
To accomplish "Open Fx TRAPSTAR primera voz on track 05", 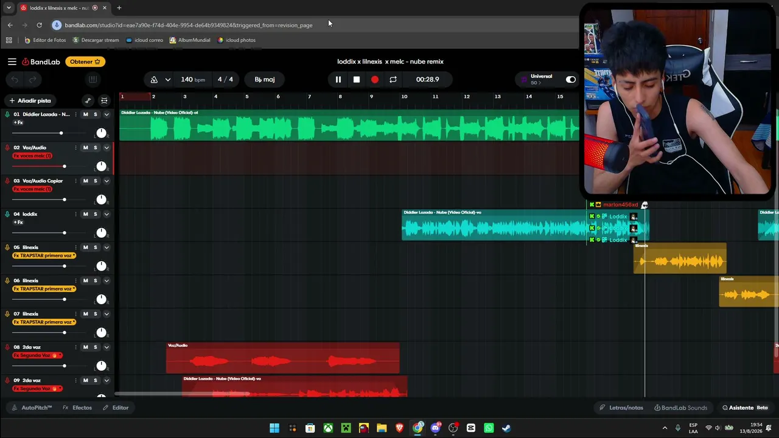I will click(44, 255).
